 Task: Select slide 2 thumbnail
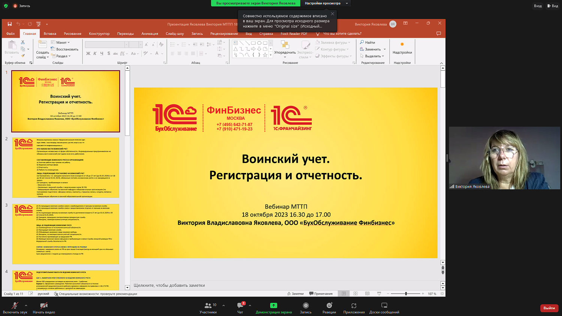66,167
